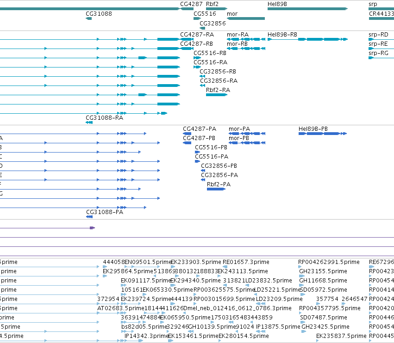
Task: Select transcript CG4287-RA label
Action: tap(197, 35)
